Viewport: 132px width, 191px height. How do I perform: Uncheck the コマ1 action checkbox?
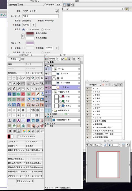(87, 89)
